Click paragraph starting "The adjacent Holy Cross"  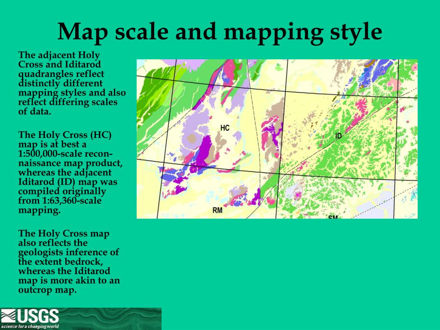coord(72,83)
